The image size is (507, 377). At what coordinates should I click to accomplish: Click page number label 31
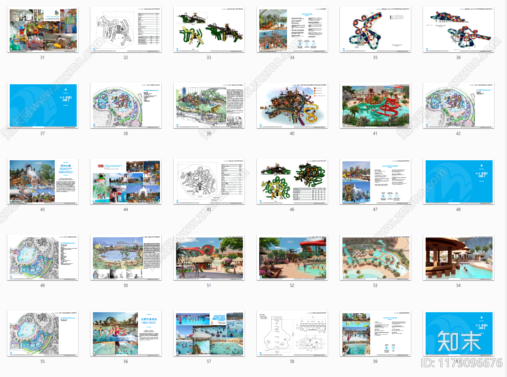click(42, 58)
